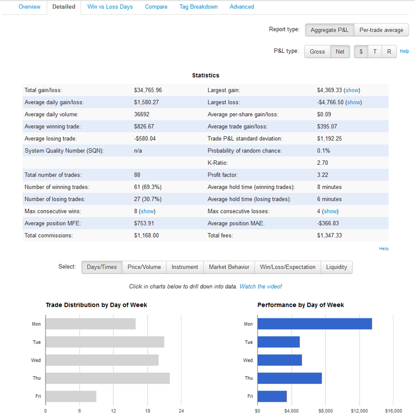Open Help link beside P&L type
415x419 pixels.
click(x=404, y=51)
